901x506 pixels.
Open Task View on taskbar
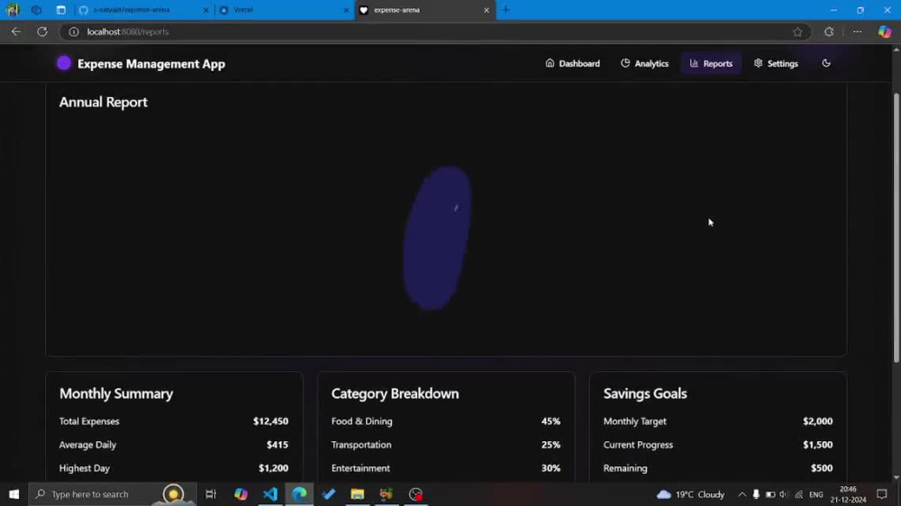[211, 494]
